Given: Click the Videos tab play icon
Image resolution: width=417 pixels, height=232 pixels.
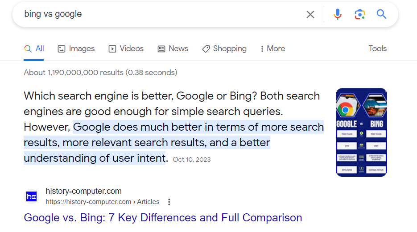Looking at the screenshot, I should pyautogui.click(x=112, y=49).
